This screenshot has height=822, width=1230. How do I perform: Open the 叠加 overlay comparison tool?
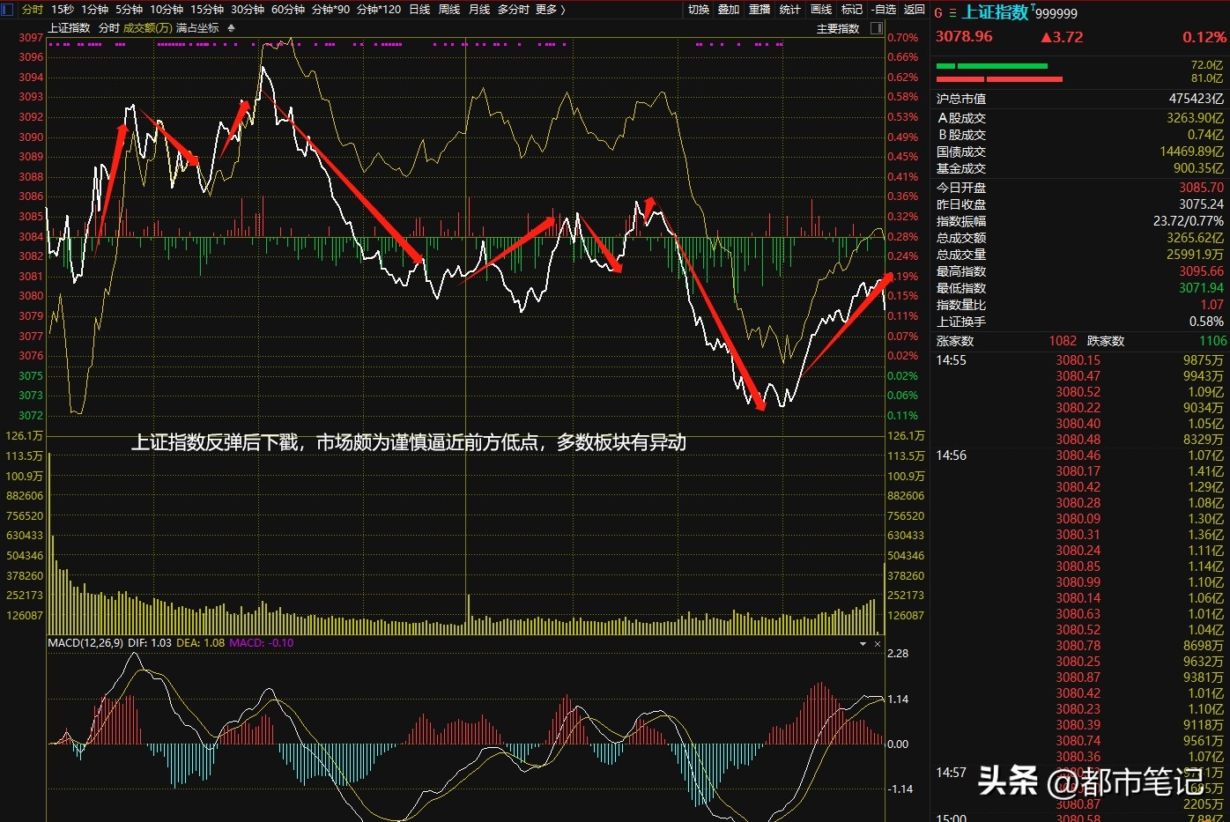(729, 10)
